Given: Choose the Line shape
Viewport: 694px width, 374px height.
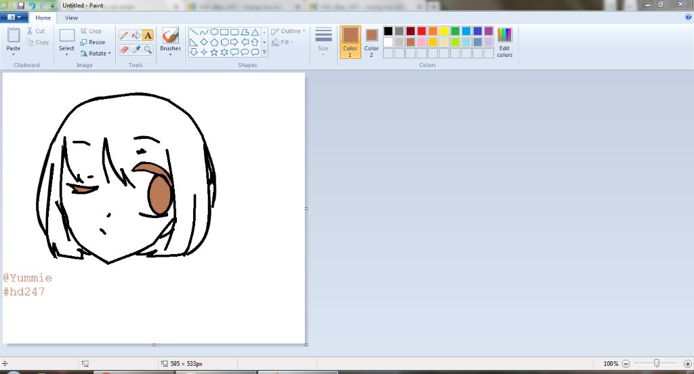Looking at the screenshot, I should click(193, 32).
